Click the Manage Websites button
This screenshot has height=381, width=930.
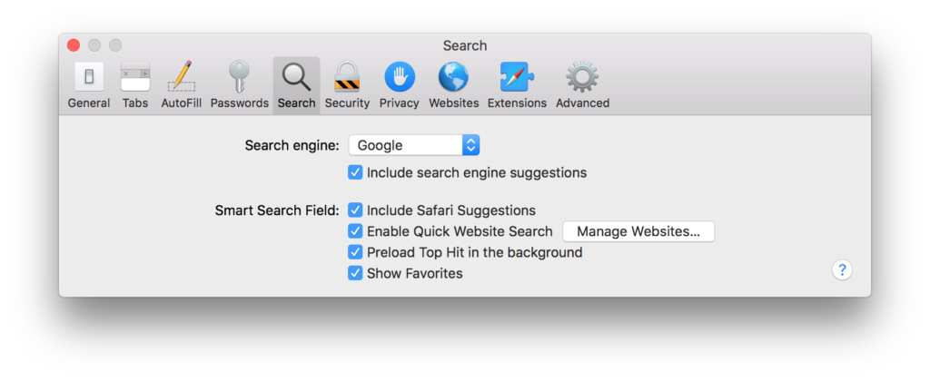[x=638, y=231]
